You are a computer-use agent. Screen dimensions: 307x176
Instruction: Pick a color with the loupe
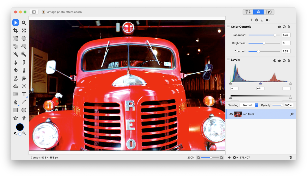point(24,133)
